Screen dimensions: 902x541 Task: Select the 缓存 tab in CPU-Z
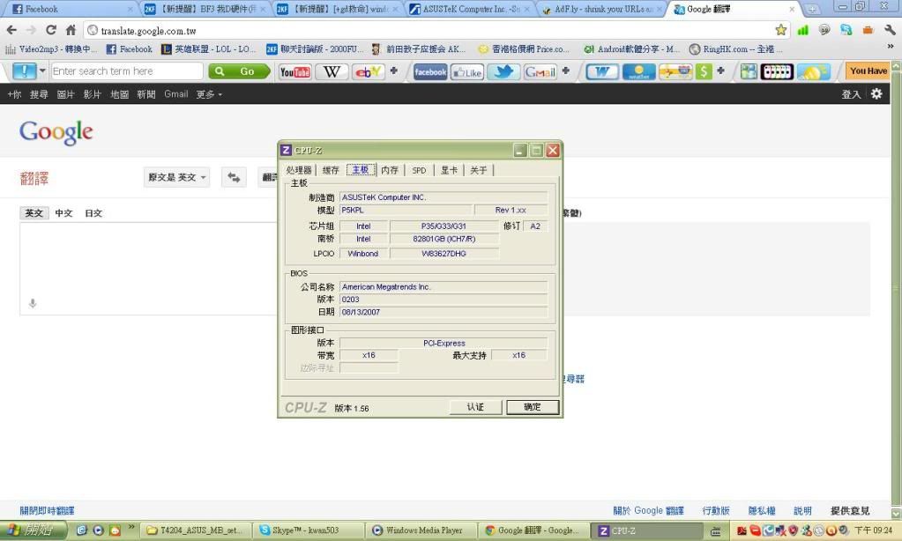pos(331,170)
